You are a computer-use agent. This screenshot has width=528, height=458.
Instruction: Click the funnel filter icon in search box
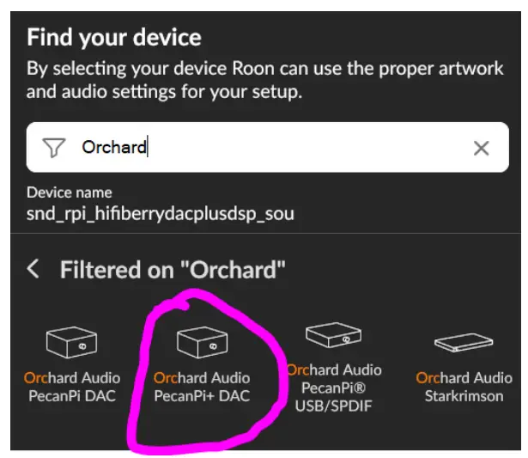point(54,148)
